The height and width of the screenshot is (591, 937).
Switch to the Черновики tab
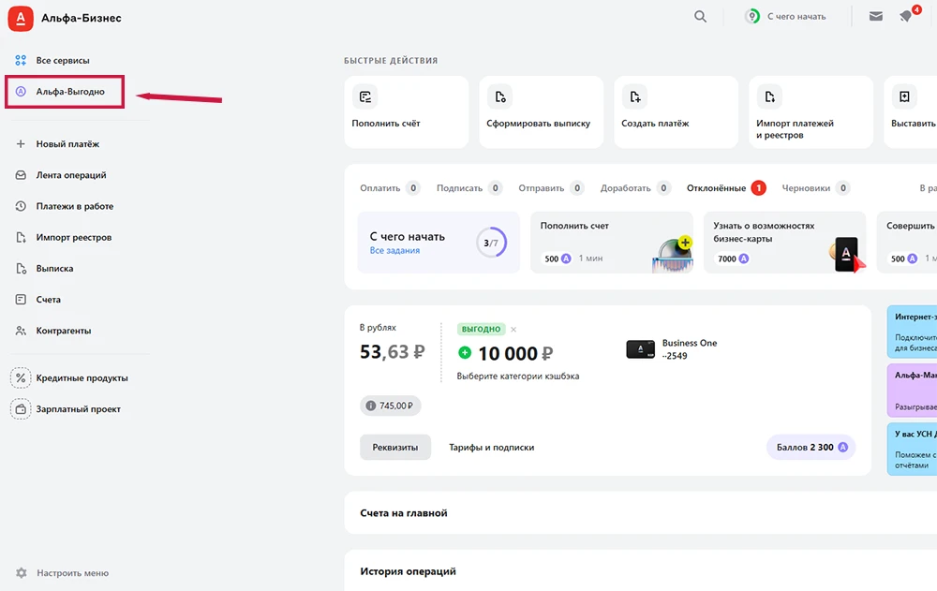806,188
